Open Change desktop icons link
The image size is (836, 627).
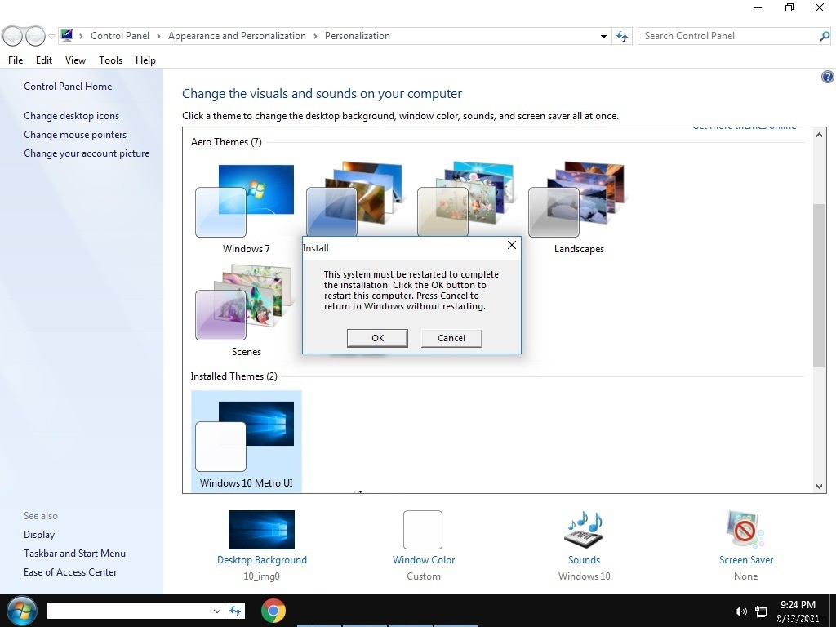click(x=71, y=115)
